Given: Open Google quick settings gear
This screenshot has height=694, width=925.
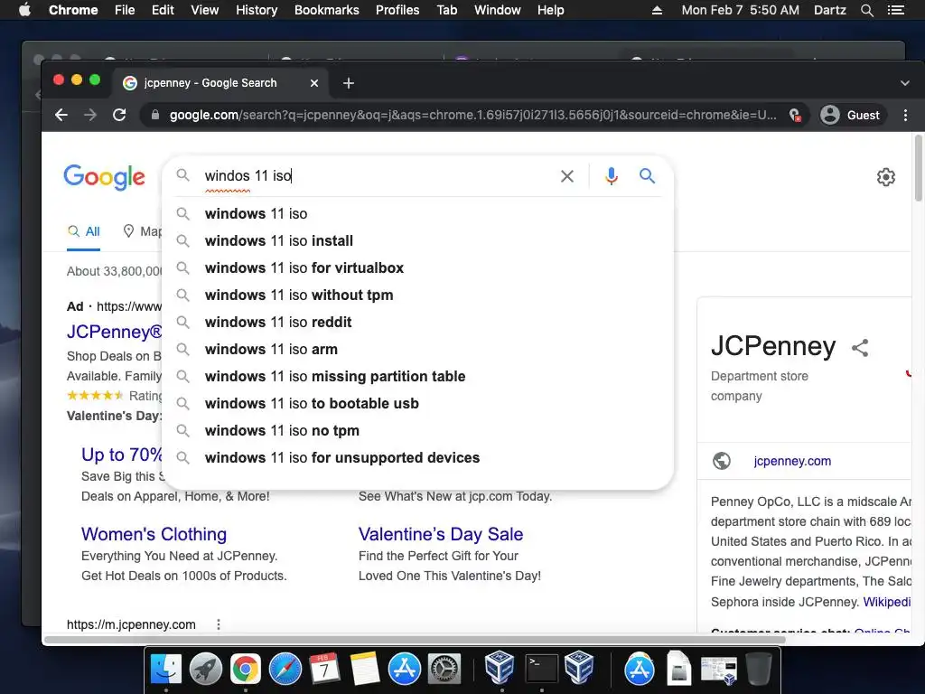Looking at the screenshot, I should tap(885, 177).
